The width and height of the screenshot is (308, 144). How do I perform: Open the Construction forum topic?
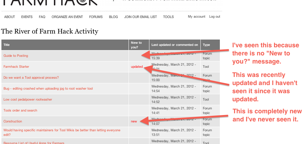point(13,121)
